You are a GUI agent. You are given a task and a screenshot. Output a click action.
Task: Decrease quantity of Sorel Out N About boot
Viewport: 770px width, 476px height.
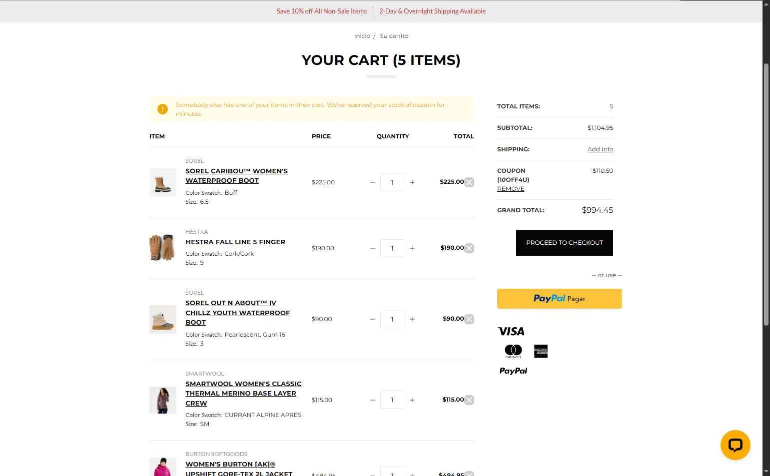pos(372,319)
